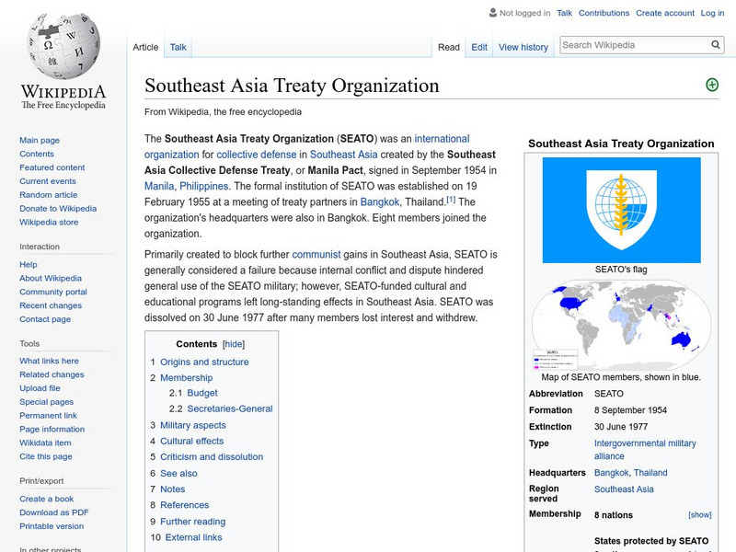Image resolution: width=736 pixels, height=552 pixels.
Task: Open the View history tab
Action: (x=523, y=47)
